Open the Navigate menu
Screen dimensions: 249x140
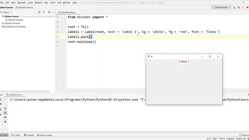[22, 3]
